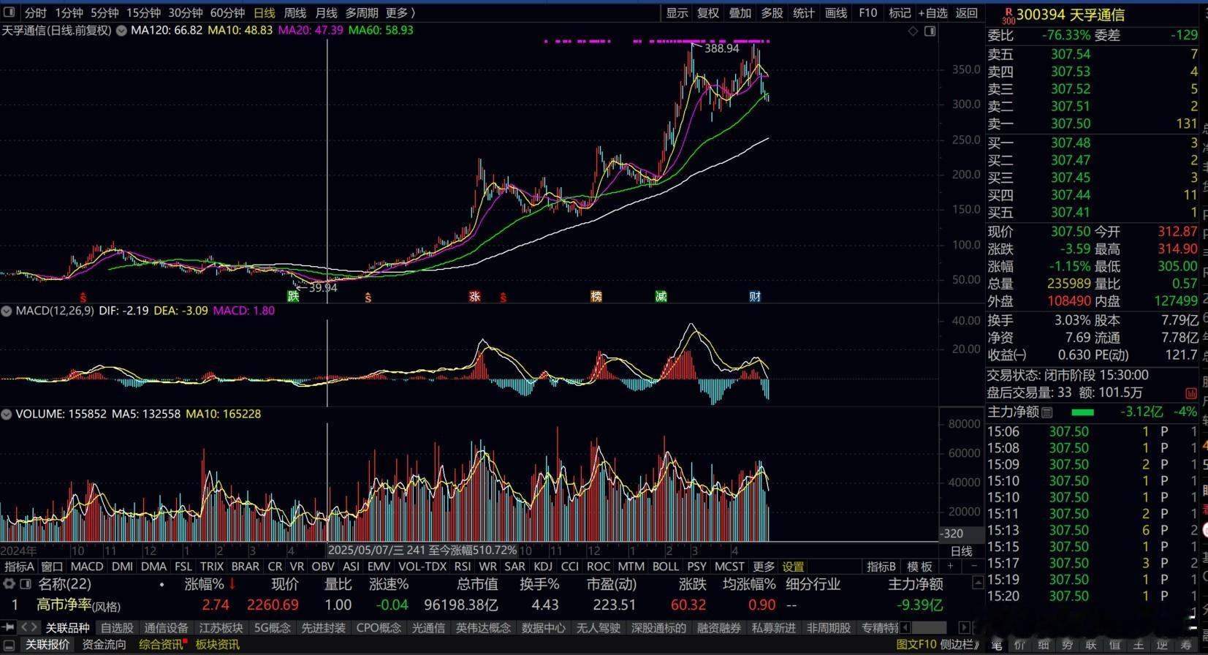Select the 60分钟 period
1208x655 pixels.
227,12
